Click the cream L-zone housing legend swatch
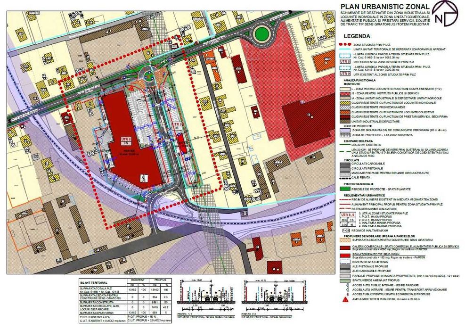The width and height of the screenshot is (465, 330). [x=345, y=89]
